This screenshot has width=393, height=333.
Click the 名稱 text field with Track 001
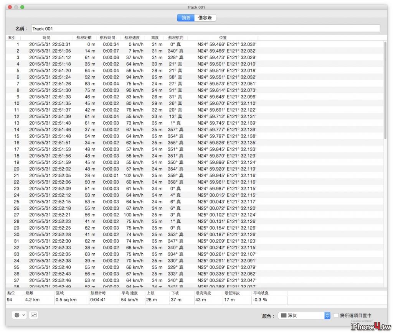click(x=206, y=28)
